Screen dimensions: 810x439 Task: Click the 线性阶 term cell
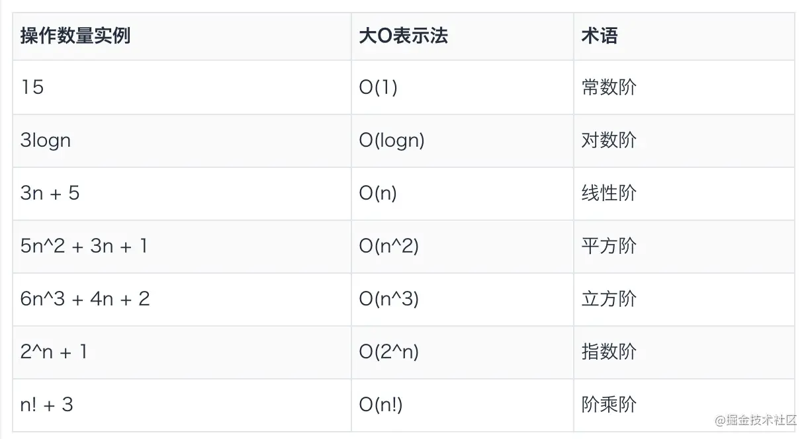(x=684, y=194)
